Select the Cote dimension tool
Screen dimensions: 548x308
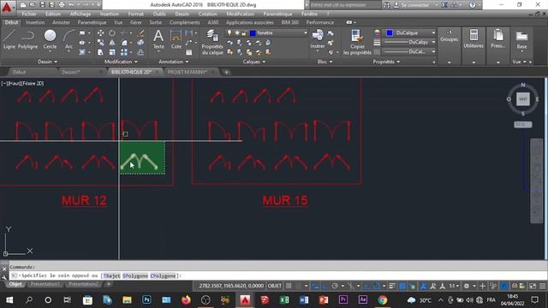pos(176,39)
